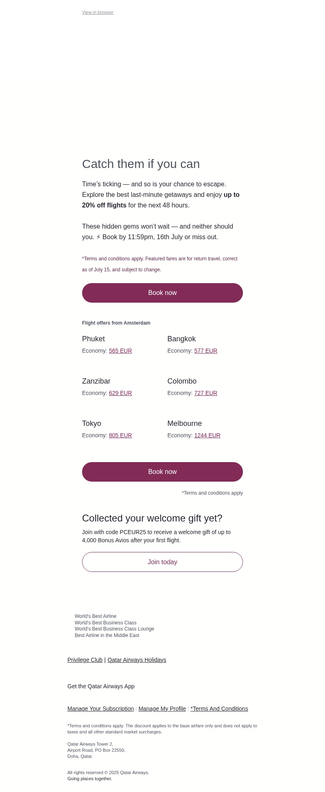
Task: Open the Tokyo 805 EUR fare
Action: 120,435
